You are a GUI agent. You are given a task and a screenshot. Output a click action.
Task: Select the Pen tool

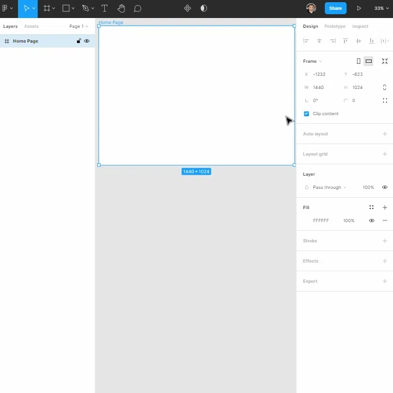coord(86,8)
